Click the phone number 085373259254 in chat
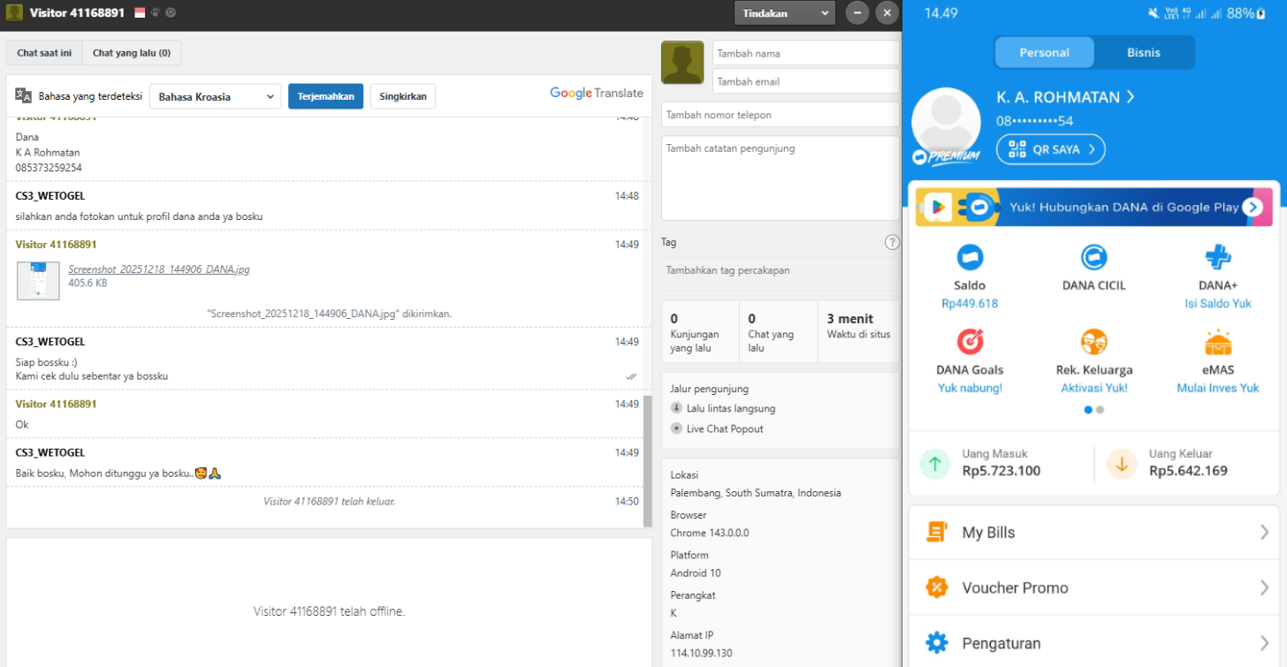The image size is (1287, 667). coord(49,167)
